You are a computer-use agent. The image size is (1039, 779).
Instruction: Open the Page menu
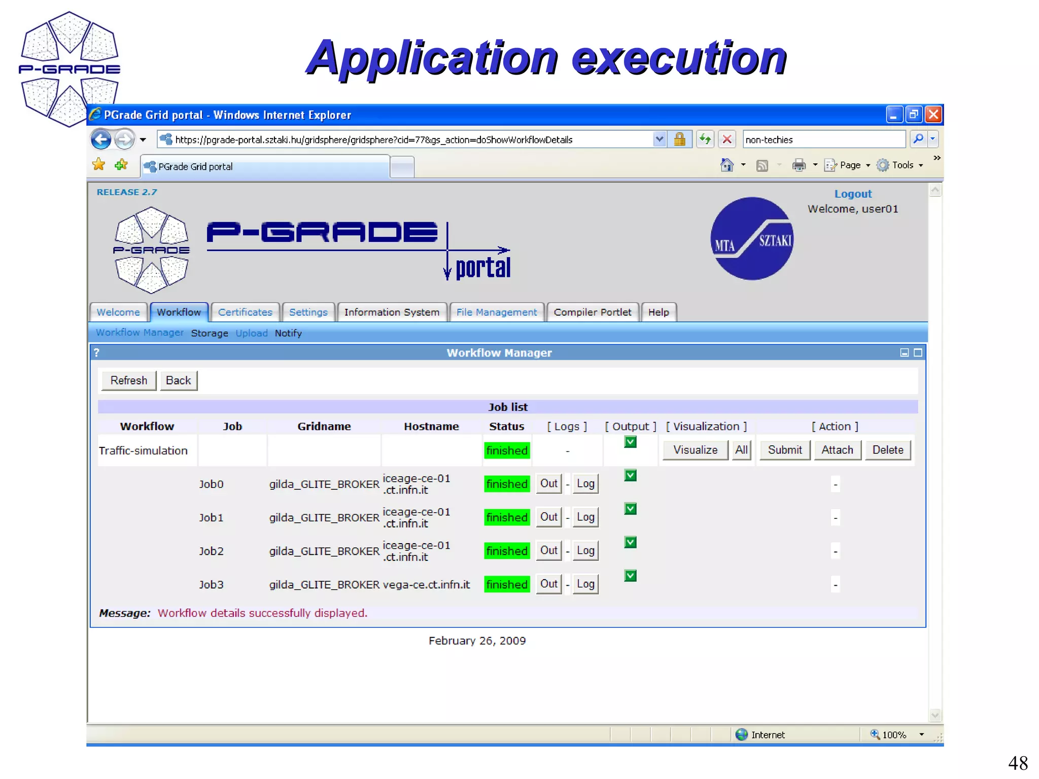[x=847, y=165]
